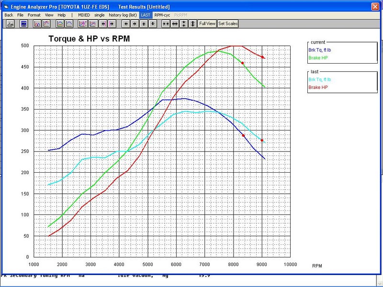The width and height of the screenshot is (383, 287).
Task: Click the 'current' legend group label
Action: pos(318,42)
